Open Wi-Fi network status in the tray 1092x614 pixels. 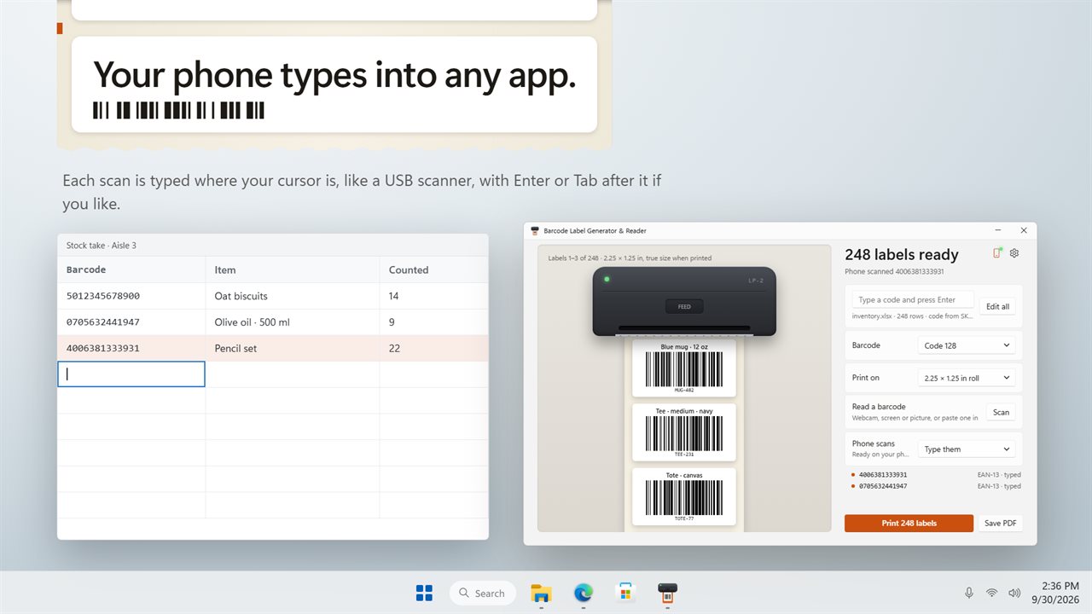(991, 593)
